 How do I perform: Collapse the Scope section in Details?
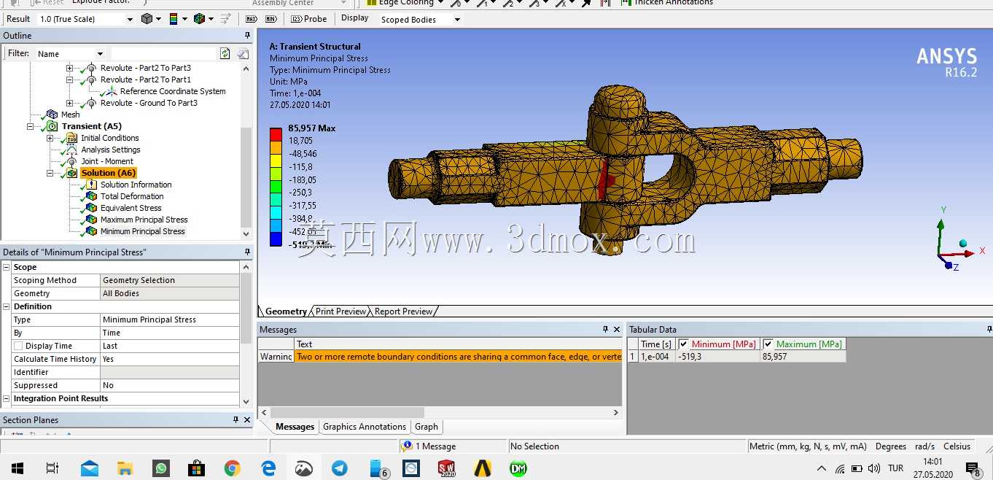tap(7, 267)
